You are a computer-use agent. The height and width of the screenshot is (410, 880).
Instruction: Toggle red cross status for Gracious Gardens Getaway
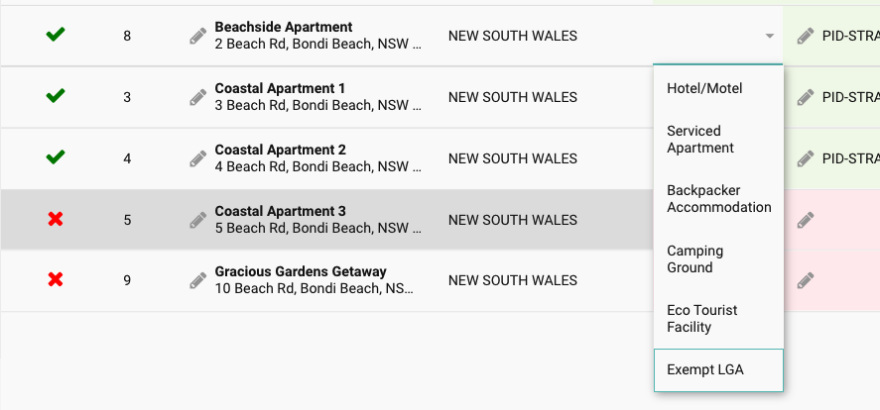tap(56, 280)
